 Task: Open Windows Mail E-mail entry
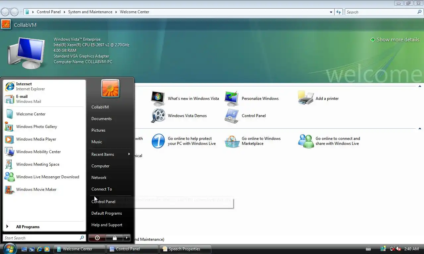tap(44, 99)
